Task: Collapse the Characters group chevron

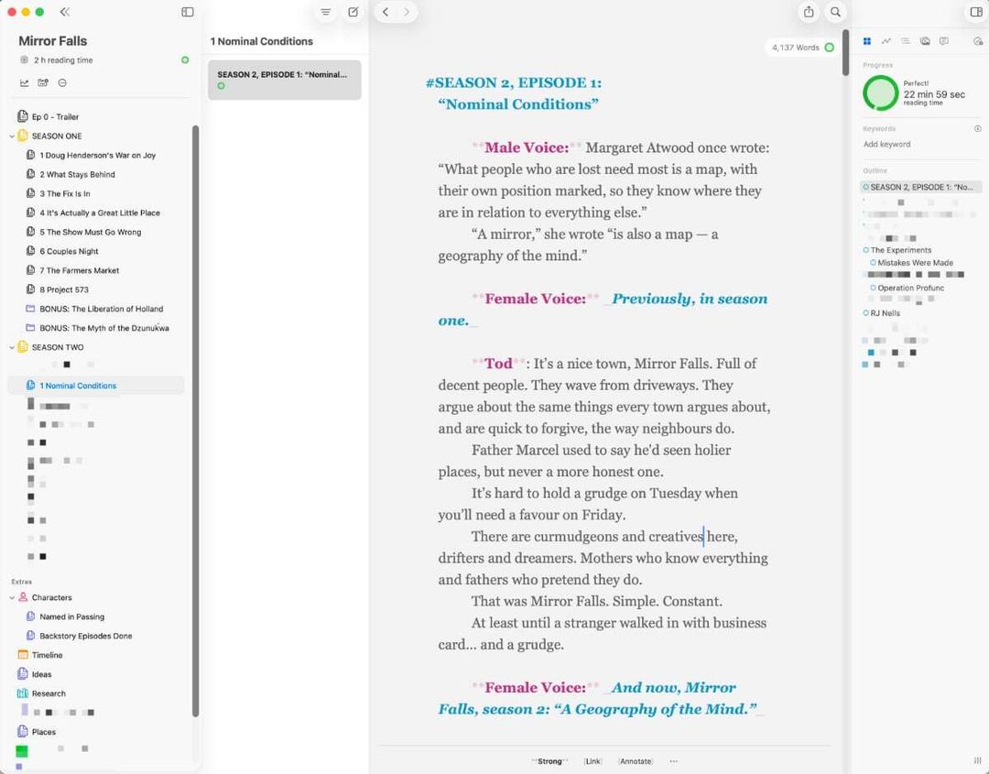Action: point(12,597)
